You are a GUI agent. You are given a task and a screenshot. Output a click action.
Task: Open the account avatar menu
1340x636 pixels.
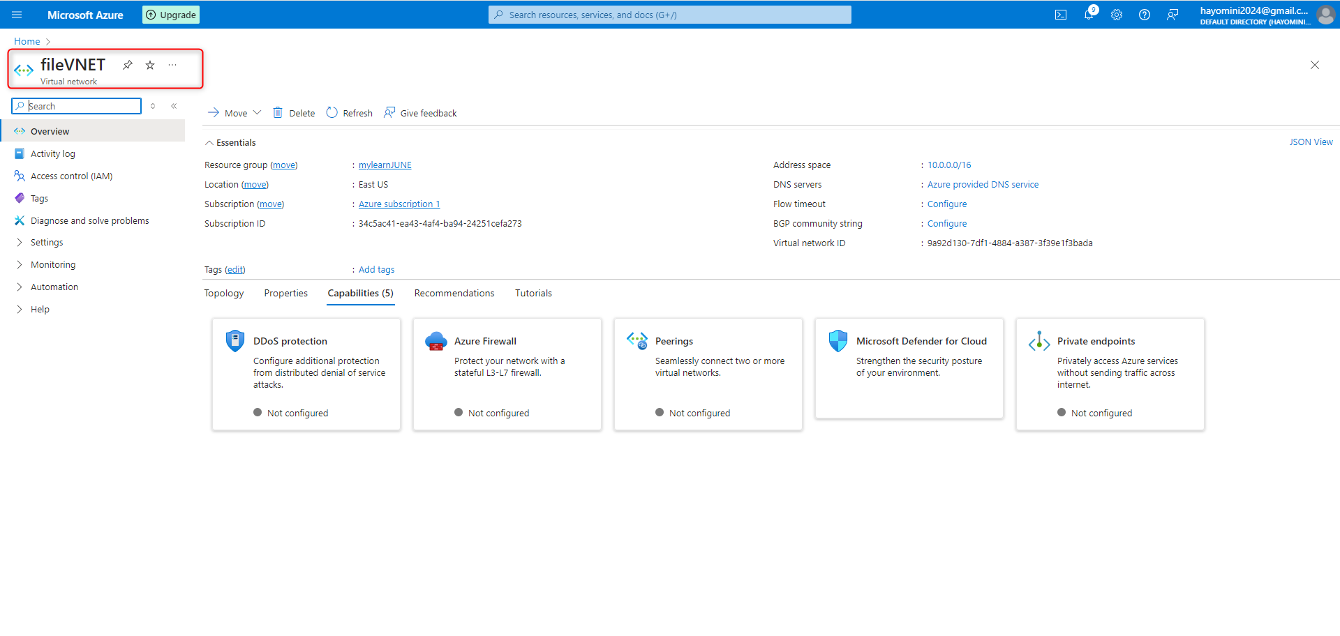tap(1325, 15)
